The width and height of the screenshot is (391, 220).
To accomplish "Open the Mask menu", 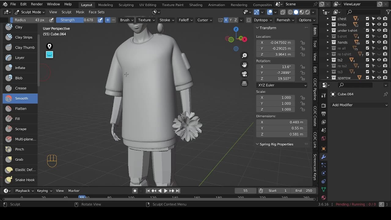I will [80, 12].
